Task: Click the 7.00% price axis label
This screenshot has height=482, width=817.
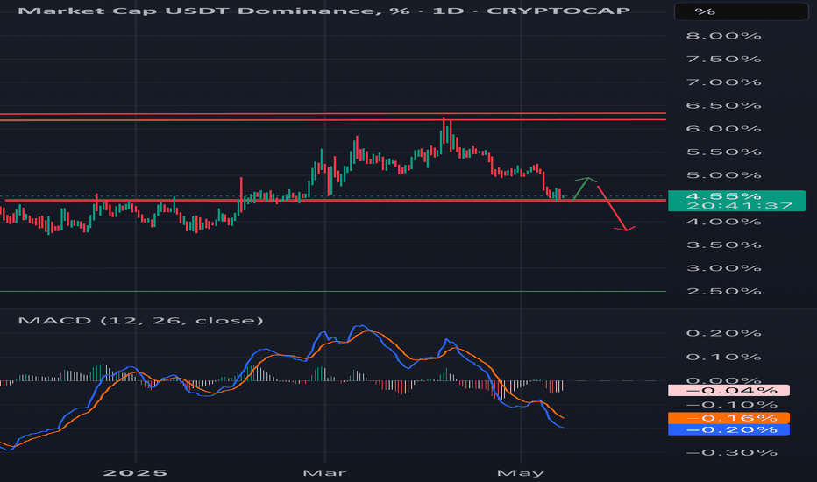Action: pyautogui.click(x=723, y=82)
